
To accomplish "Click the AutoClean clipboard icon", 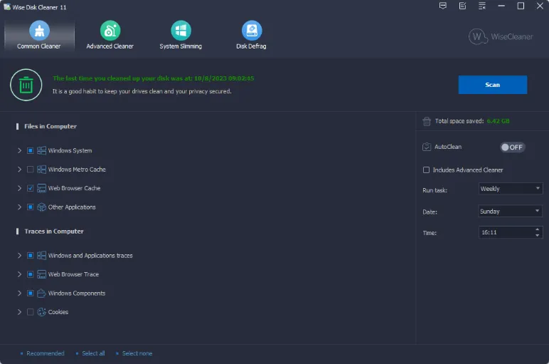I will 427,147.
